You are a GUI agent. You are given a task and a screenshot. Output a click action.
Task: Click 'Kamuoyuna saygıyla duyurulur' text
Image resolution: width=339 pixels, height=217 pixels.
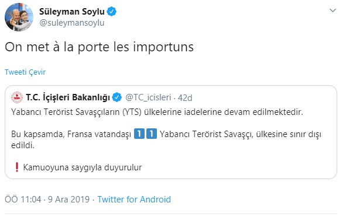click(83, 167)
